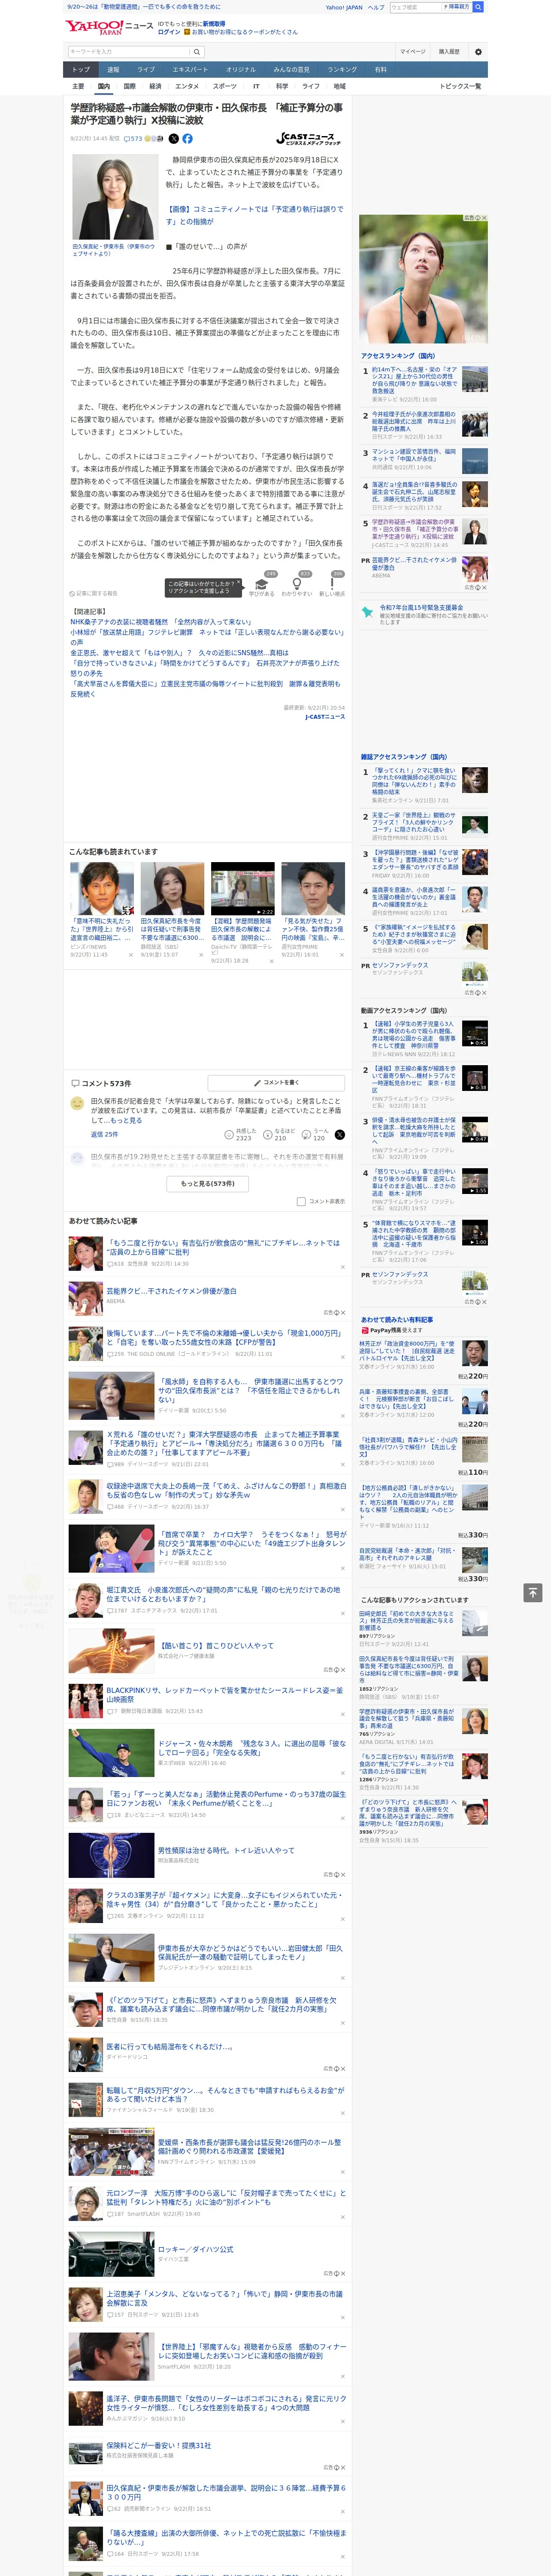Image resolution: width=551 pixels, height=2576 pixels.
Task: Select the エキスパート tab
Action: pos(190,70)
